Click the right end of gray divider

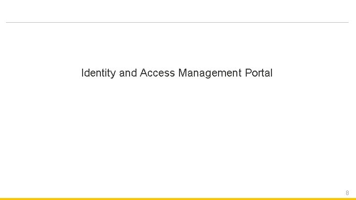[x=348, y=22]
